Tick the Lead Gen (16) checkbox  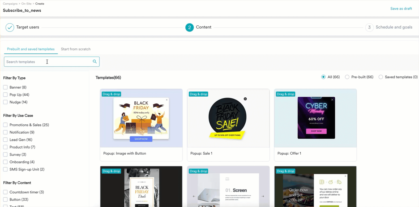[x=5, y=139]
